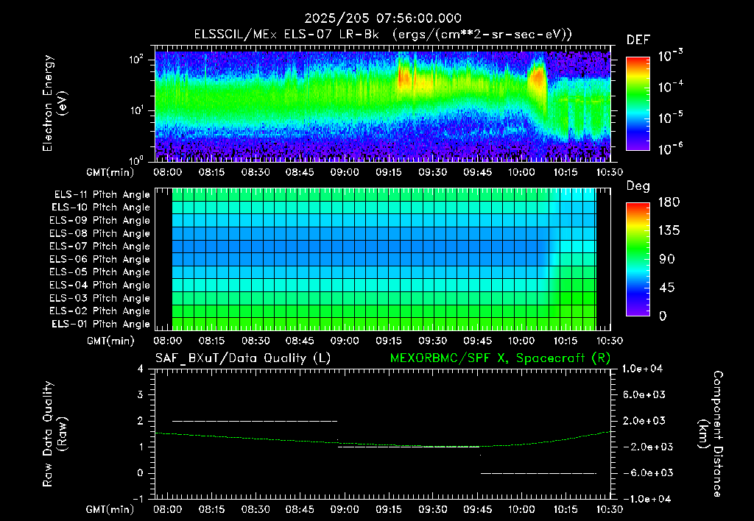Image resolution: width=754 pixels, height=521 pixels.
Task: Click the Raw Data Quality (Raw) axis label
Action: [x=54, y=434]
